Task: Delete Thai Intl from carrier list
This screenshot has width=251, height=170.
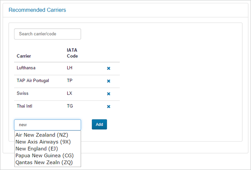Action: 109,106
